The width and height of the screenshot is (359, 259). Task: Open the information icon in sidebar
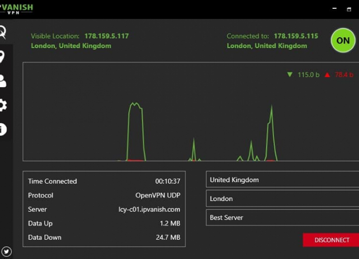(x=3, y=129)
